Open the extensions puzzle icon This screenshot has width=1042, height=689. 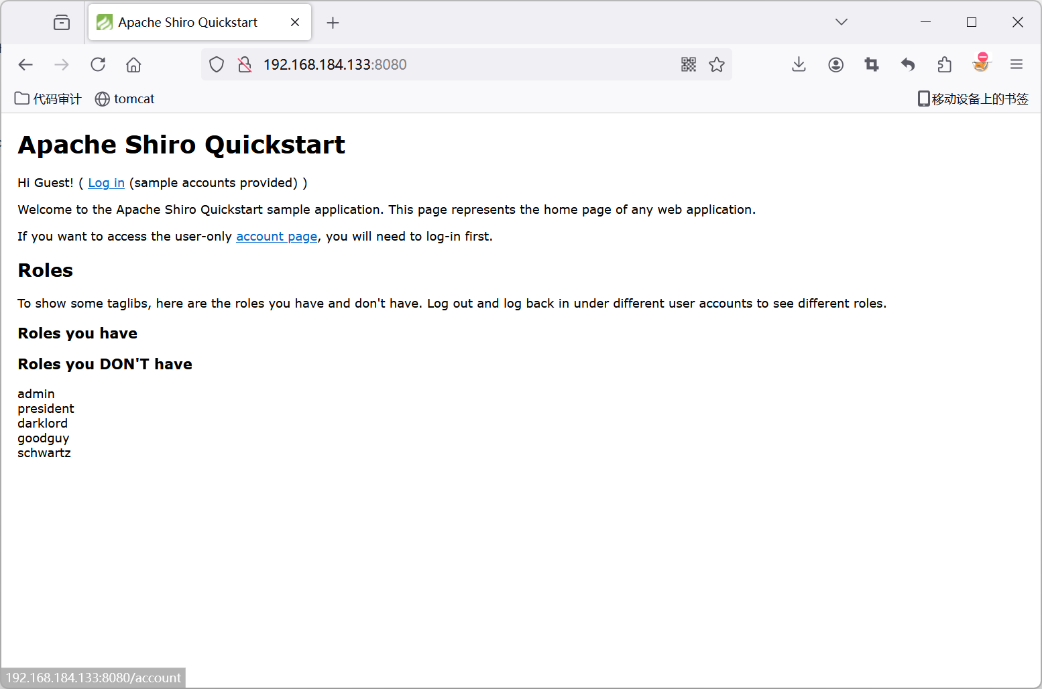(944, 64)
